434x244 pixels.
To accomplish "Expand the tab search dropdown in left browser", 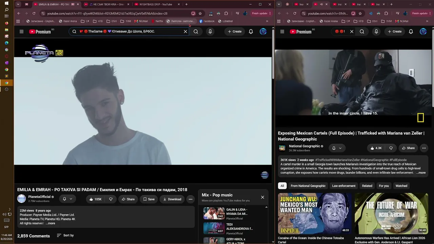I will click(x=18, y=4).
